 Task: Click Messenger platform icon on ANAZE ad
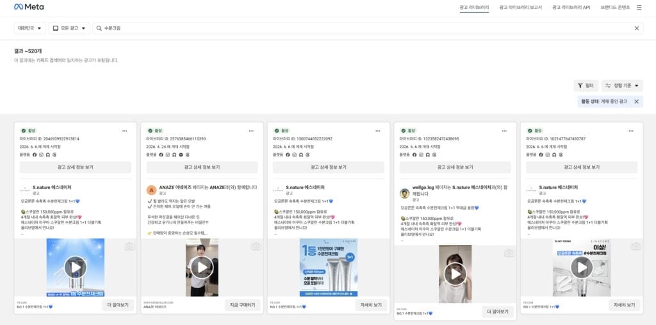[x=181, y=155]
